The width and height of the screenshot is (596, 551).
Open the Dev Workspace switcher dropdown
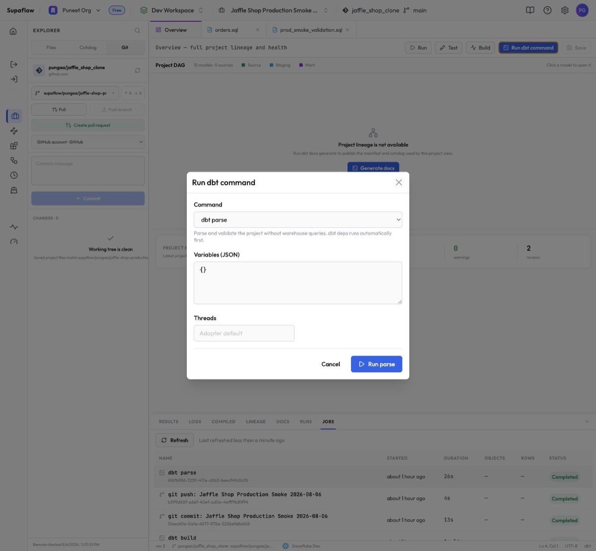(172, 10)
